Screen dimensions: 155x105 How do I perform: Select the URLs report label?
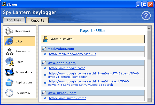(x=19, y=41)
